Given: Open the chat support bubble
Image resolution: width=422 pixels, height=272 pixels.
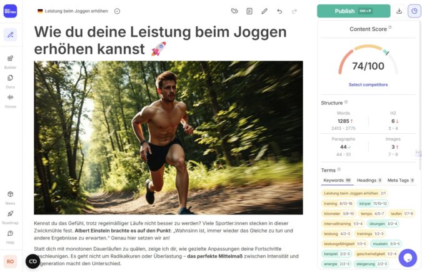Looking at the screenshot, I should click(x=408, y=258).
